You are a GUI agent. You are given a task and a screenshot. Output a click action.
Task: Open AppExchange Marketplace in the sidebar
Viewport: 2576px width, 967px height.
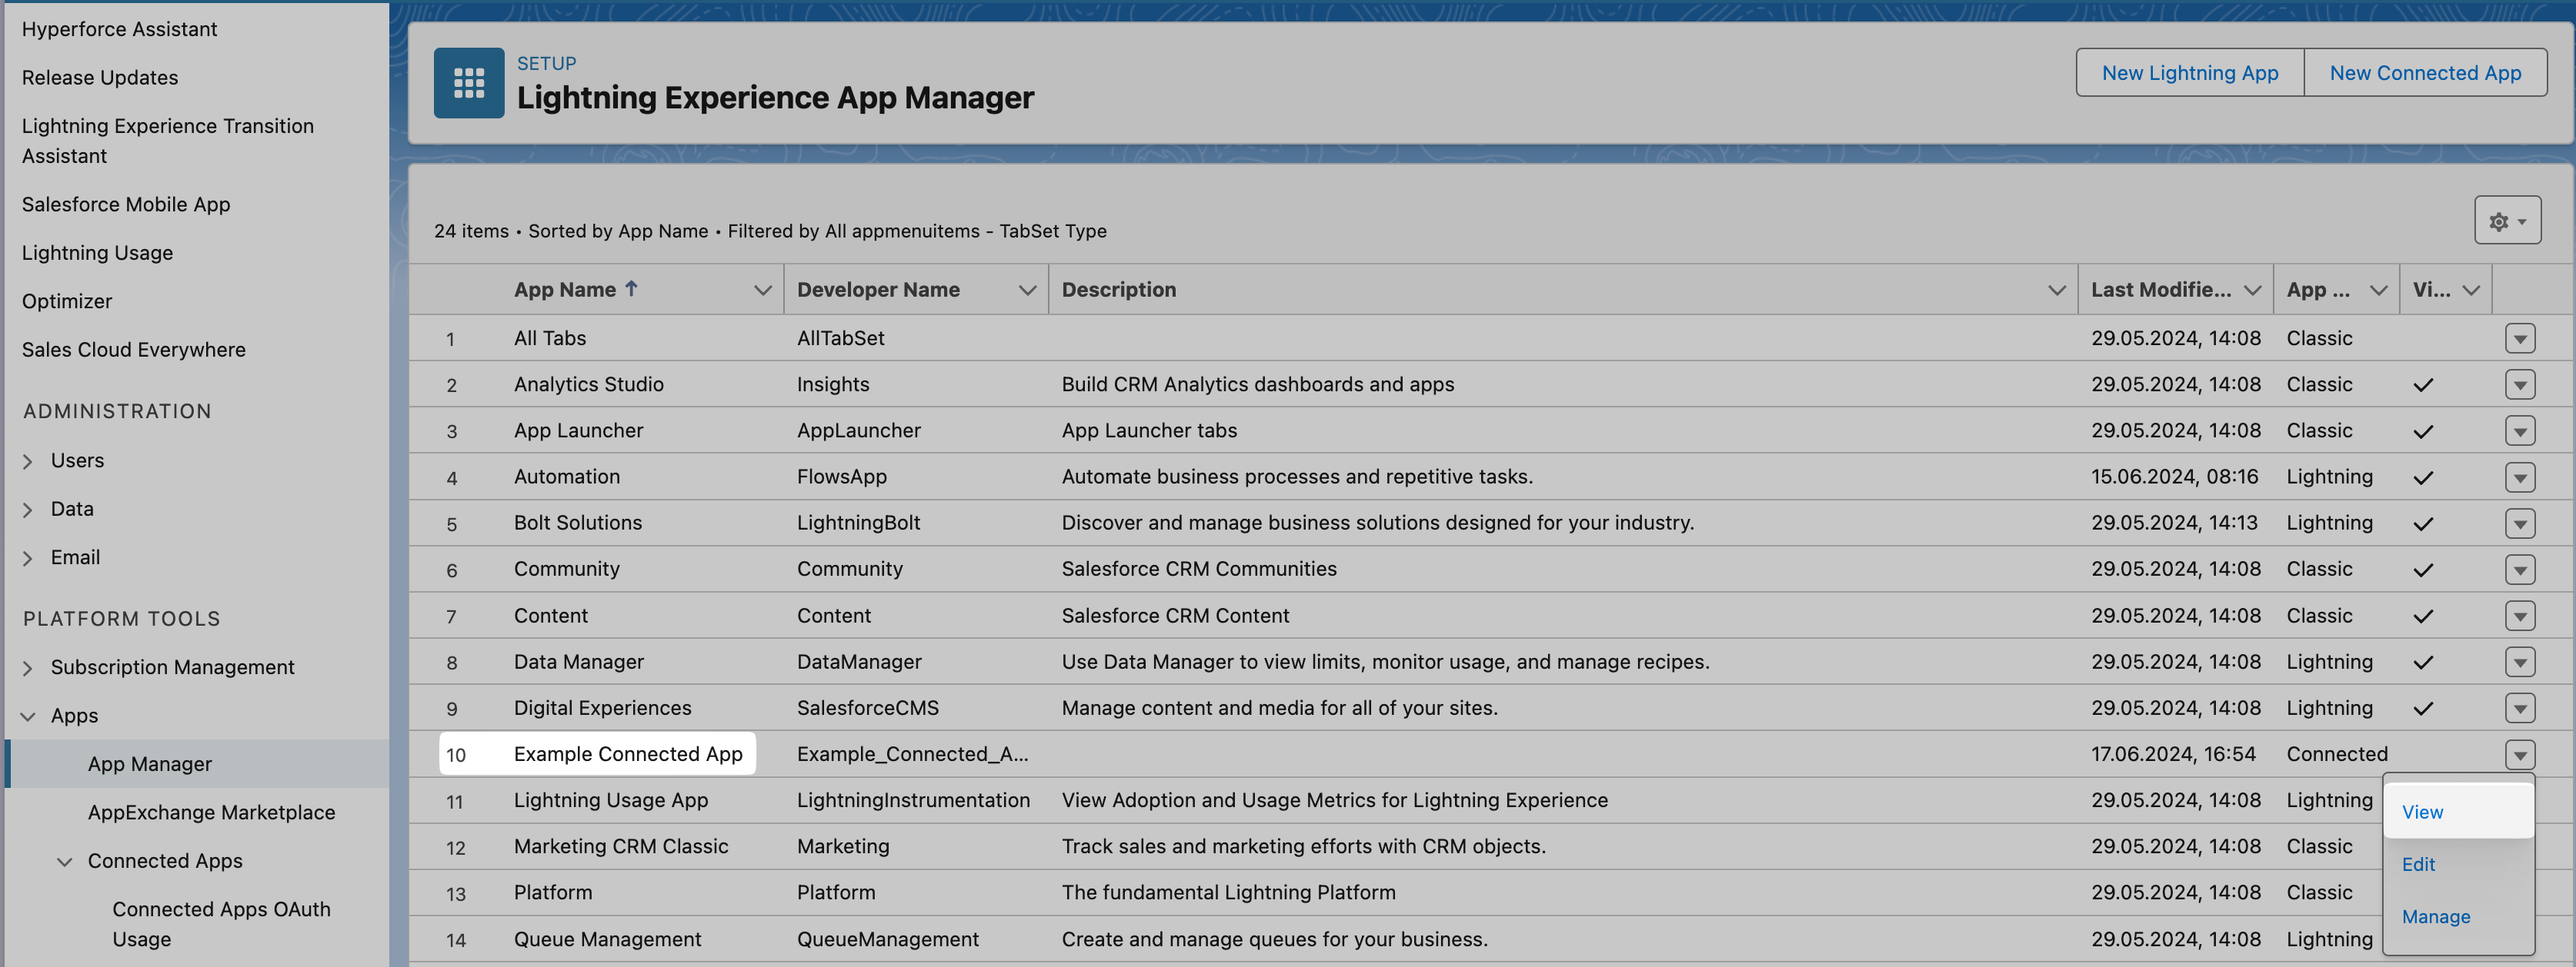click(211, 812)
